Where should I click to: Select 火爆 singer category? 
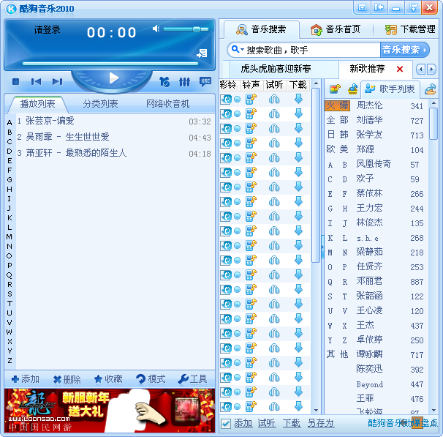coord(337,105)
